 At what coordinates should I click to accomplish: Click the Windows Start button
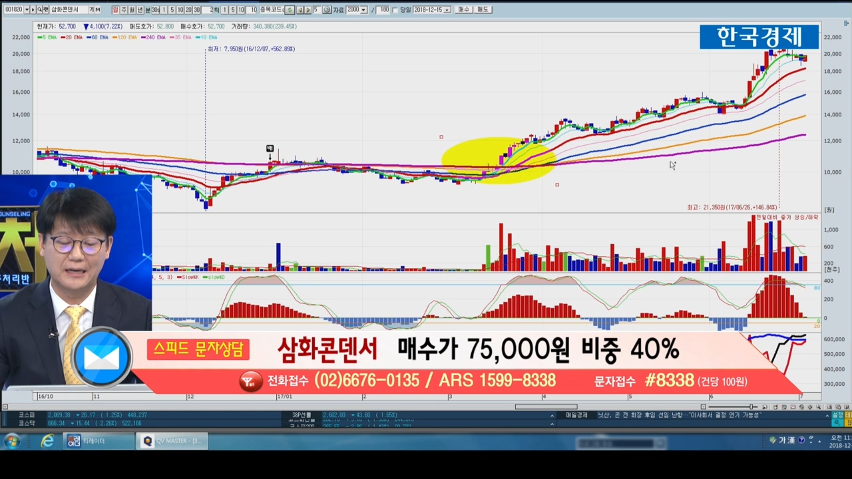(x=12, y=441)
